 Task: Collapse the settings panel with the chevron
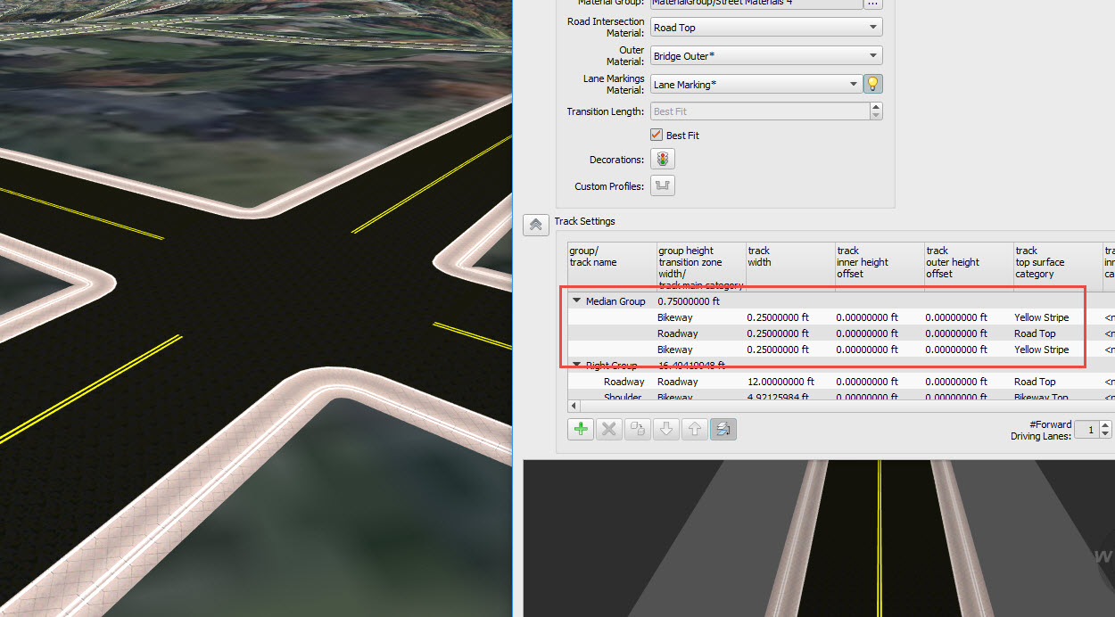coord(535,225)
